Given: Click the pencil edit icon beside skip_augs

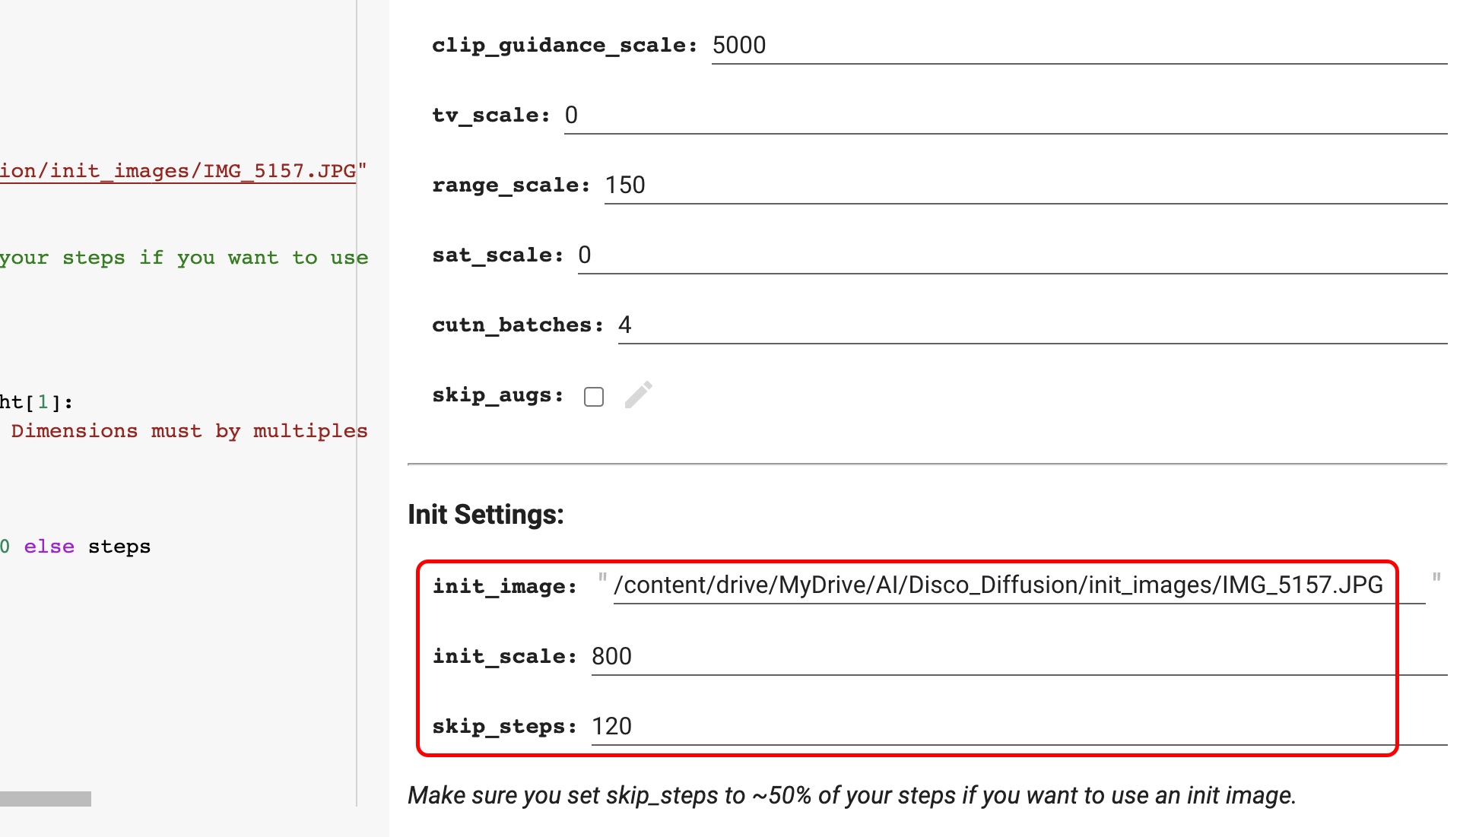Looking at the screenshot, I should [x=638, y=395].
